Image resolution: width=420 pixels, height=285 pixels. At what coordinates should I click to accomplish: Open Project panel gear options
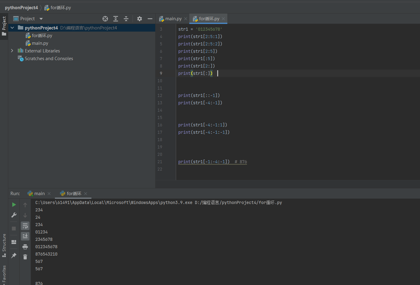140,19
